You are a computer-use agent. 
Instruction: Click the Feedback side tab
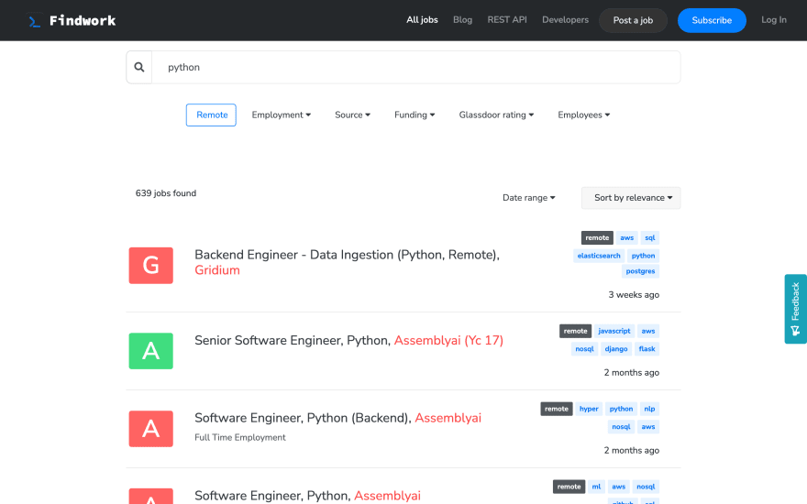795,309
